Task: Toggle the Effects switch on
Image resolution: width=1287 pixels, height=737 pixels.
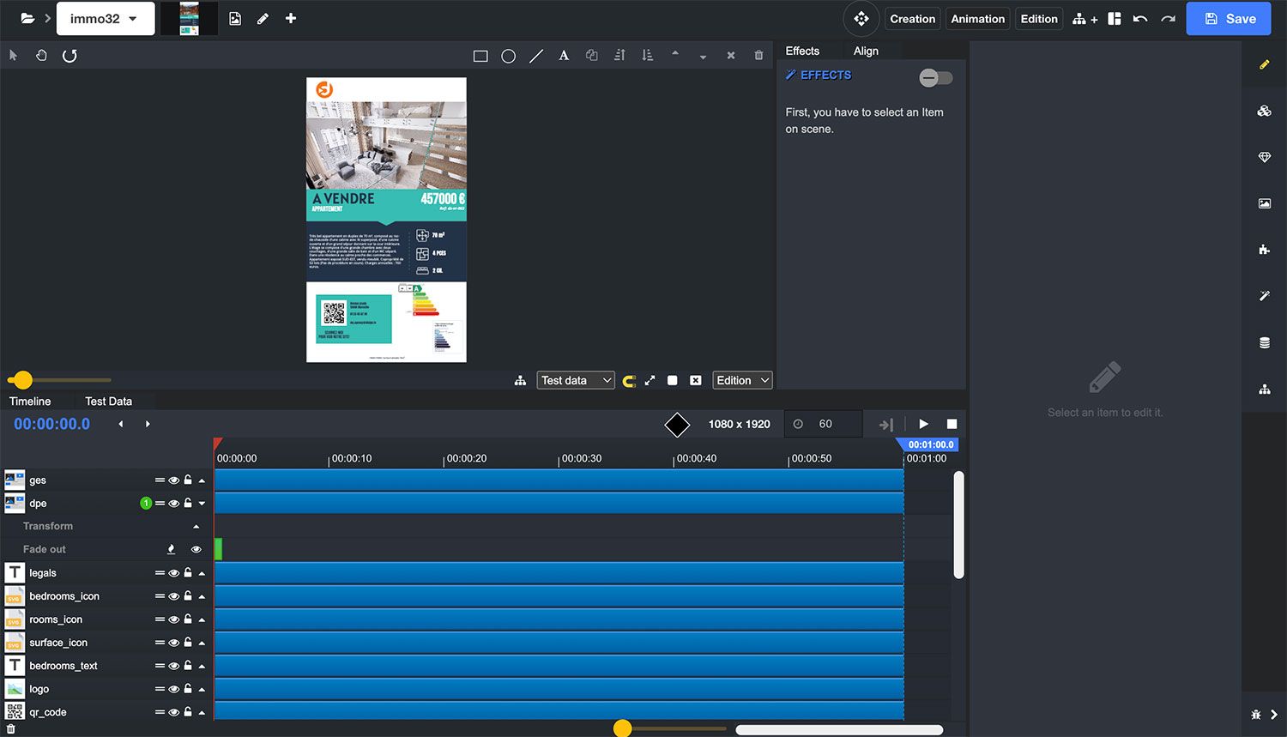Action: click(935, 78)
